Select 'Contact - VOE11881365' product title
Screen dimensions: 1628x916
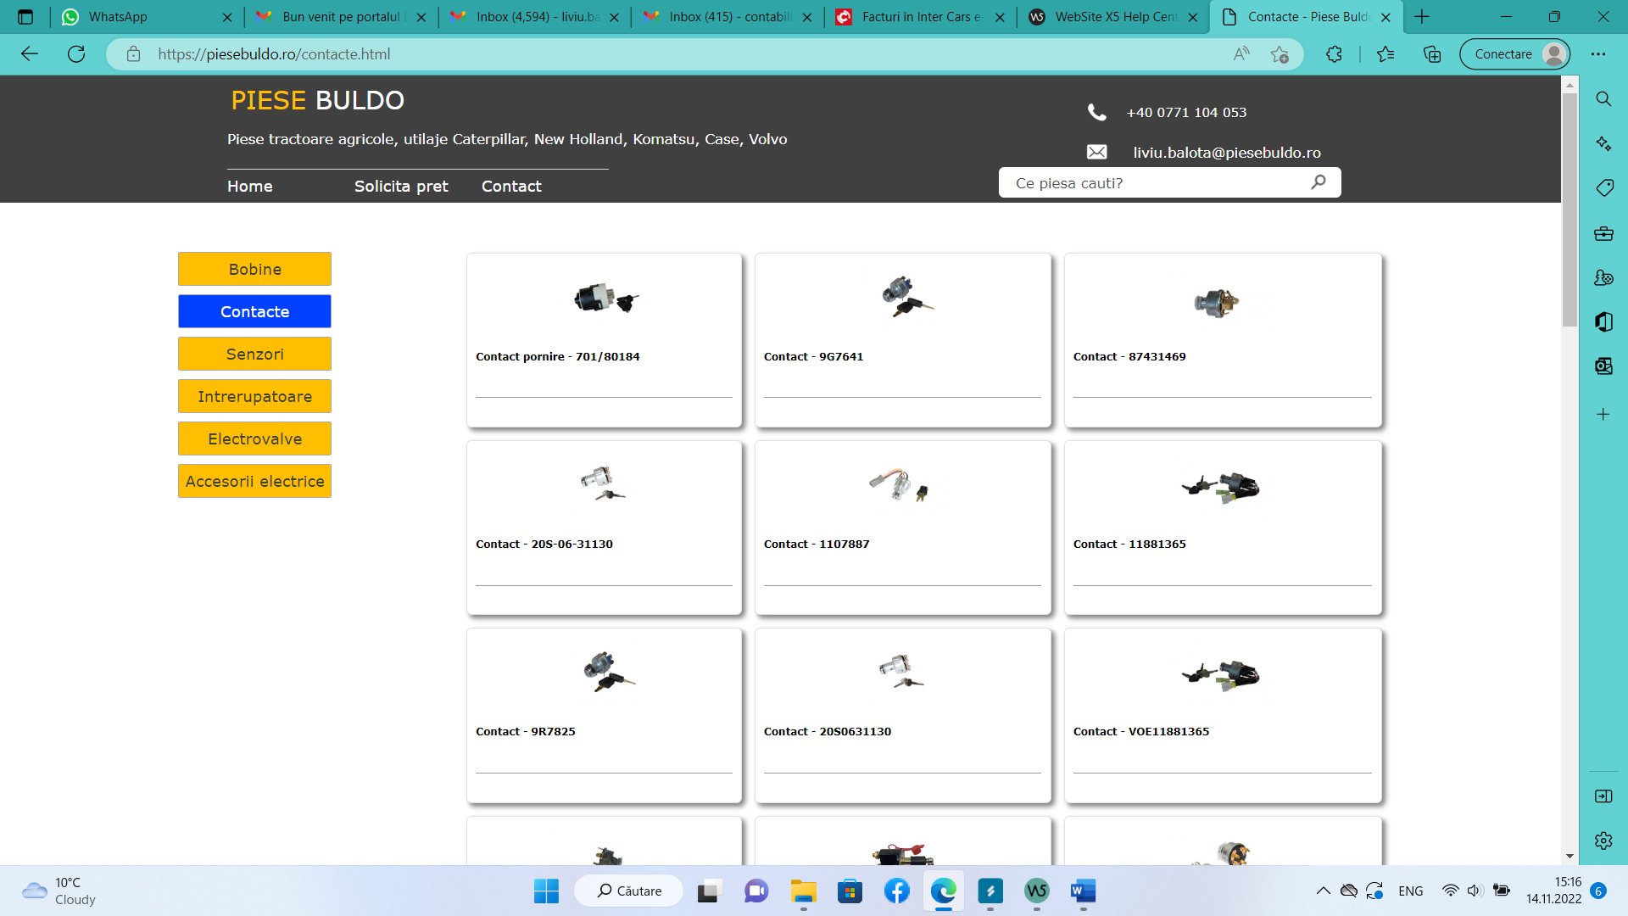pos(1141,731)
